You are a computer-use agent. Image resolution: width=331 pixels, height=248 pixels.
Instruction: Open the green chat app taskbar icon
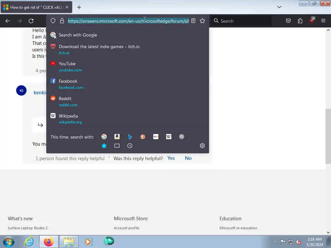[109, 241]
